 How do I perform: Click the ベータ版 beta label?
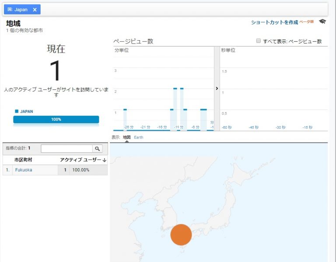(x=306, y=21)
